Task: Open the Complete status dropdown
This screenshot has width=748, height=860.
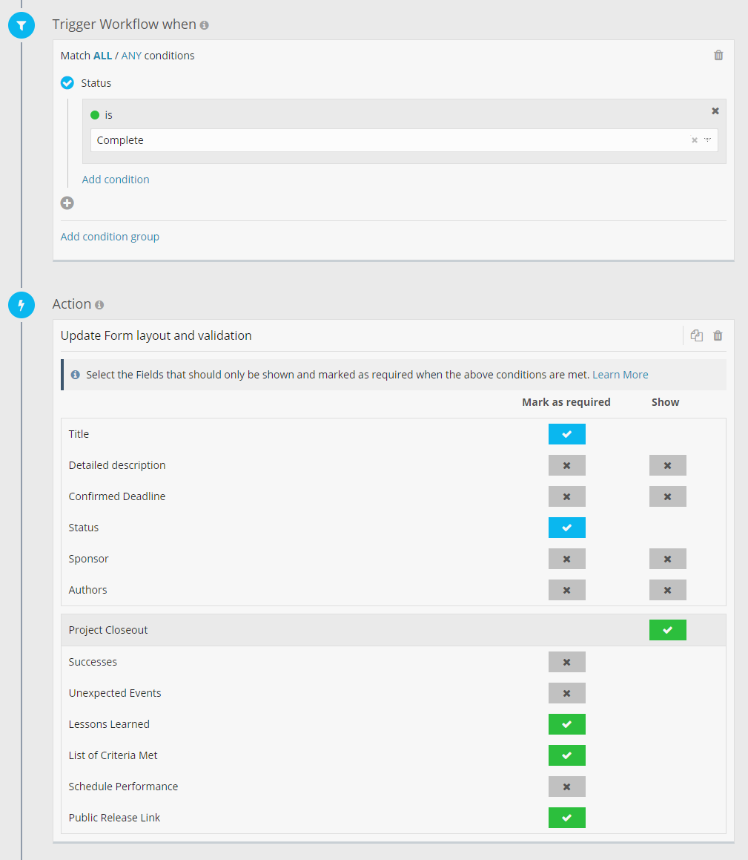Action: tap(707, 140)
